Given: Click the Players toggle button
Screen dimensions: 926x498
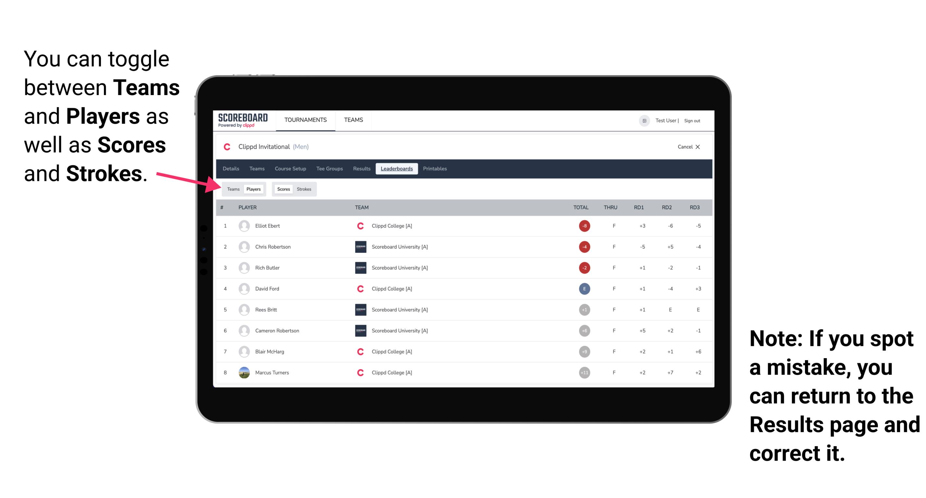Looking at the screenshot, I should coord(253,189).
